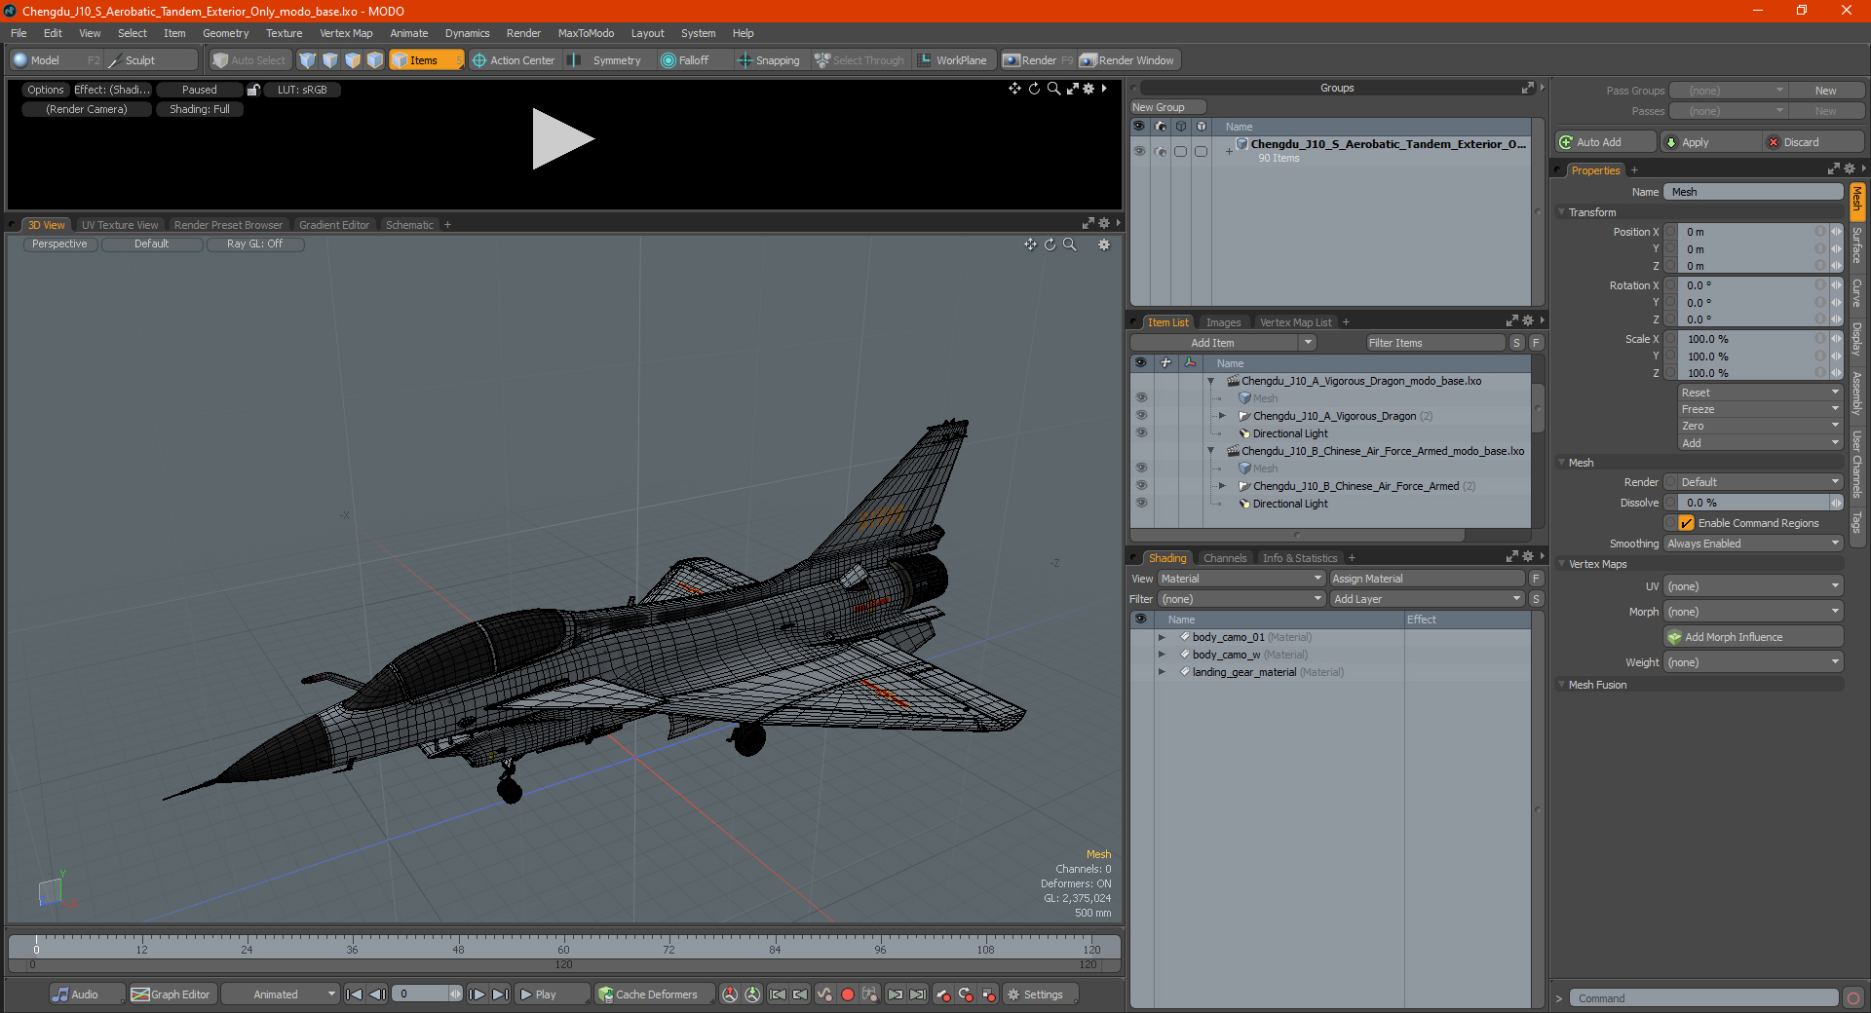Click Assign Material button
This screenshot has width=1871, height=1013.
click(x=1428, y=579)
